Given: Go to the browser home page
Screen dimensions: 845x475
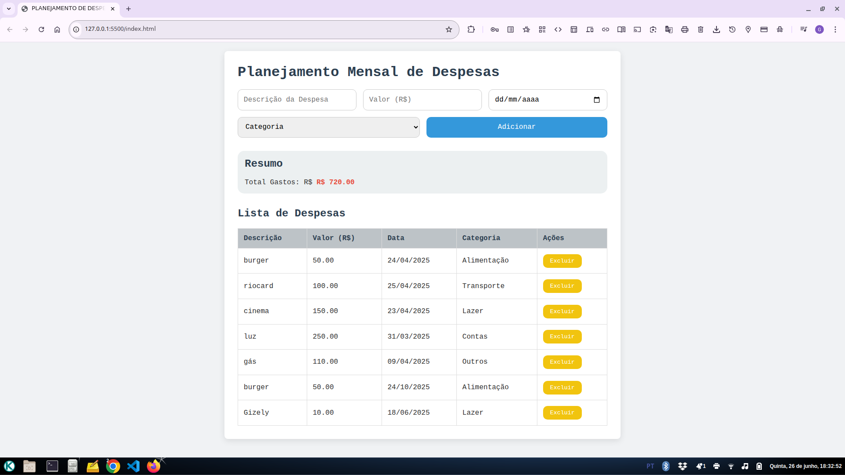Looking at the screenshot, I should click(57, 29).
